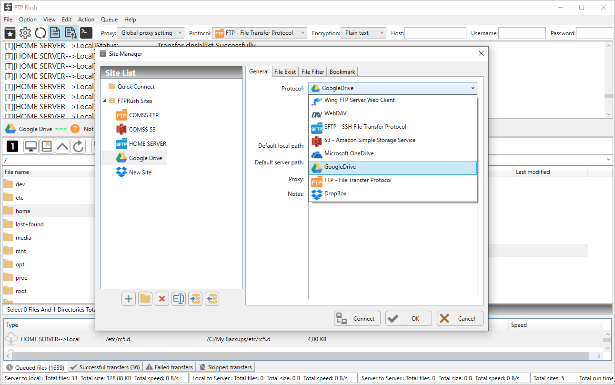Open the bookmarks icon in pane toolbar
615x385 pixels.
47,146
